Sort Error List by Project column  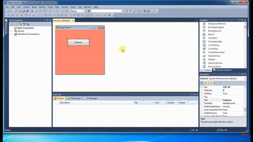pyautogui.click(x=188, y=103)
